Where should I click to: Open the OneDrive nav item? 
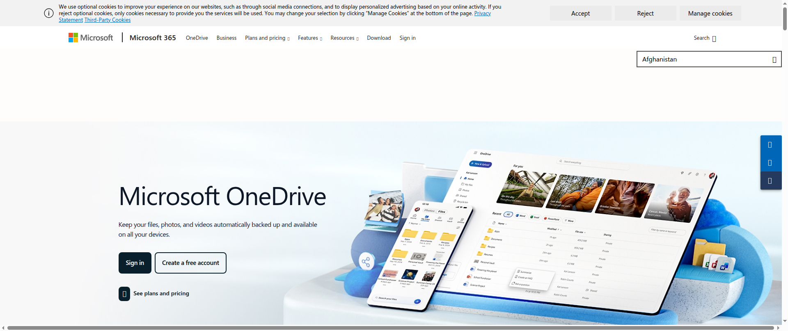[x=197, y=38]
